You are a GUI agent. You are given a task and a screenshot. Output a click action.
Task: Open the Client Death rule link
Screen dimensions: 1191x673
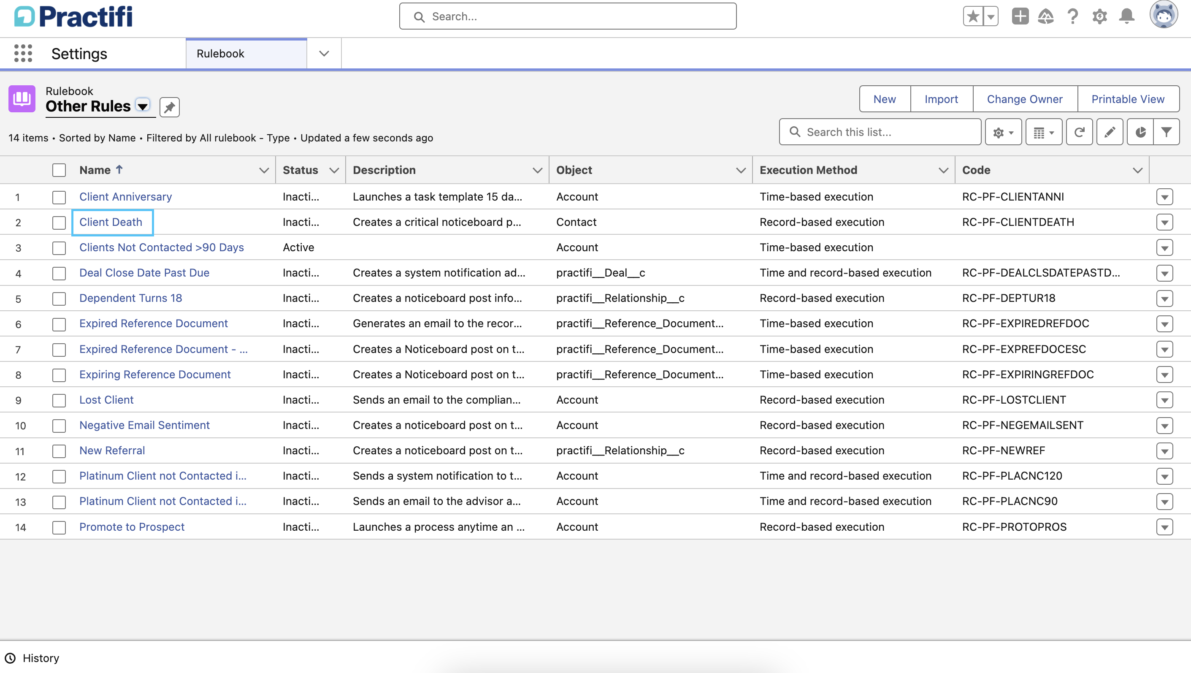[x=111, y=222]
